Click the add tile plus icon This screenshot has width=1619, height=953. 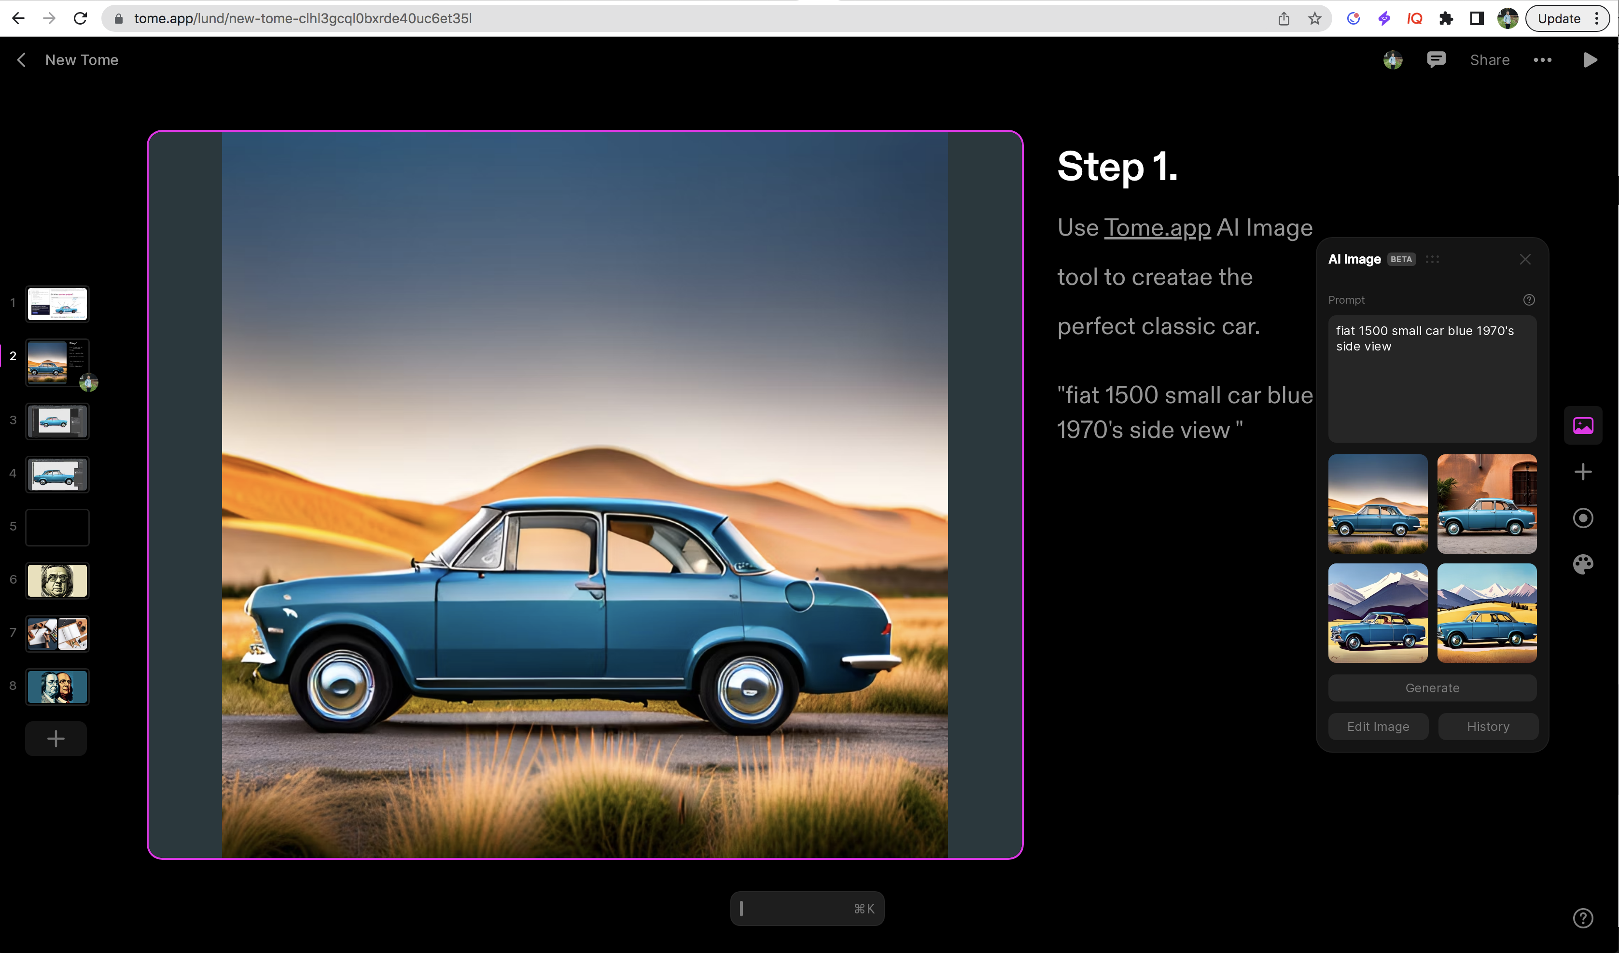[1582, 472]
